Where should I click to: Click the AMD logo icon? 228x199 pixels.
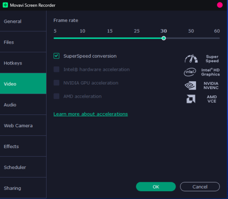tap(191, 99)
